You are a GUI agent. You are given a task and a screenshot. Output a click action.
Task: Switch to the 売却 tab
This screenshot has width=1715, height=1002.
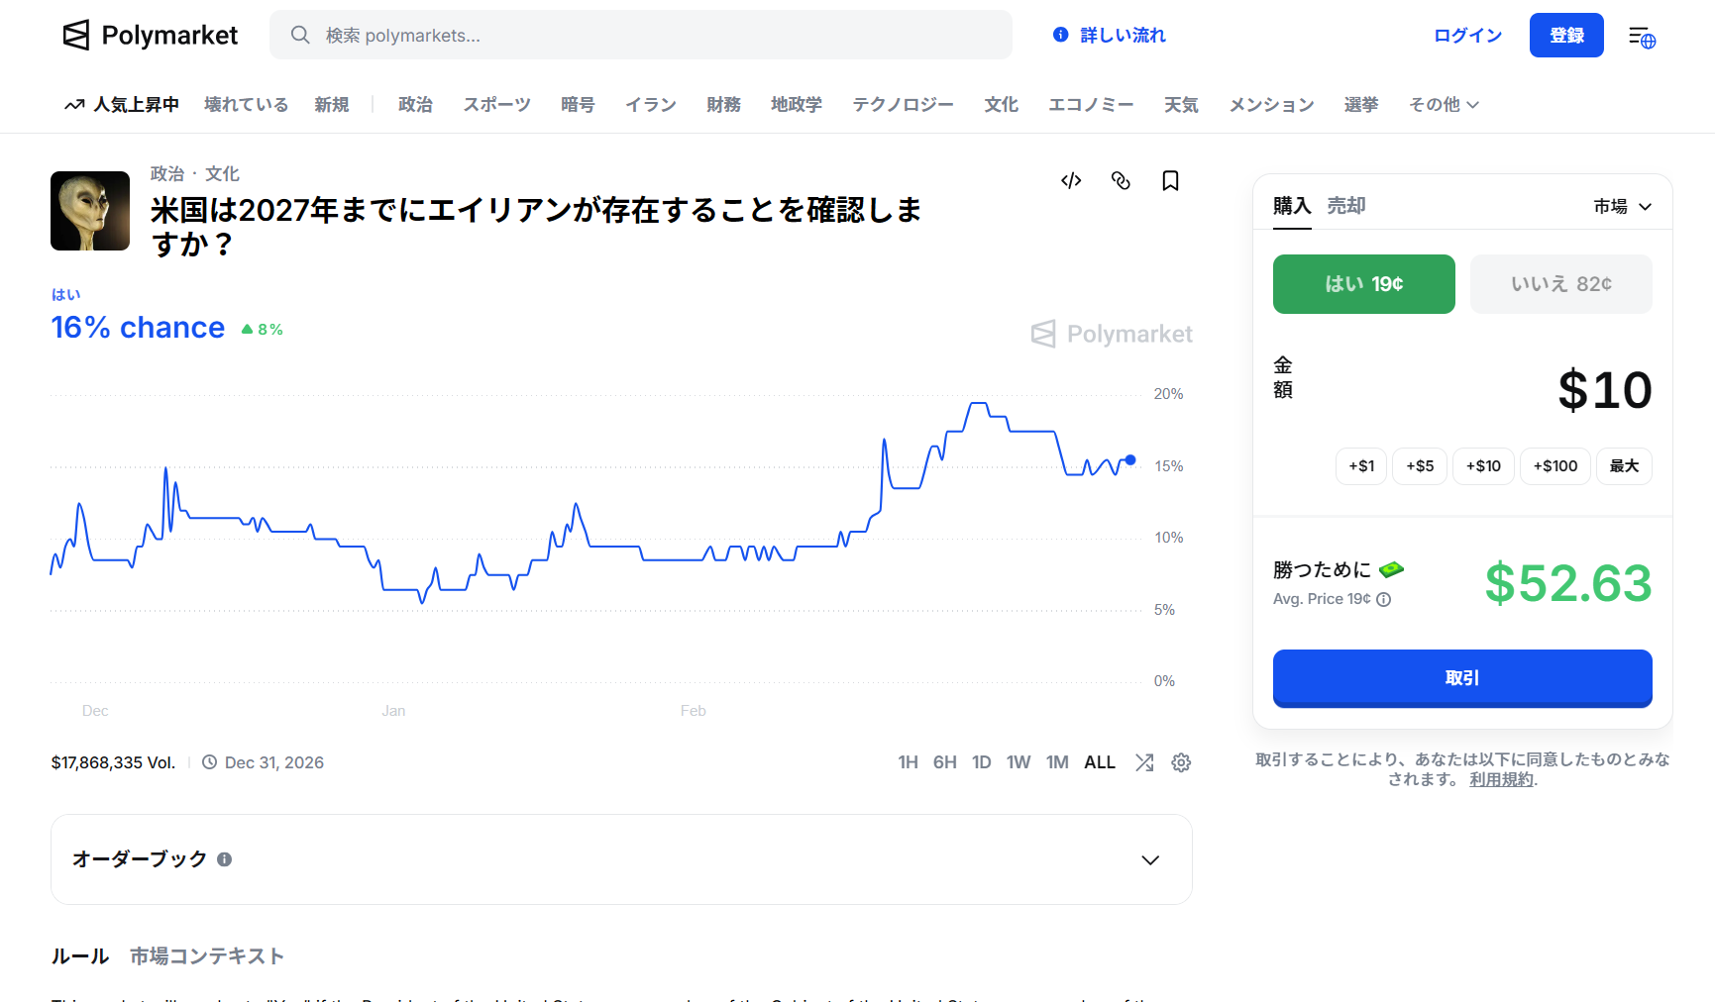[1346, 205]
